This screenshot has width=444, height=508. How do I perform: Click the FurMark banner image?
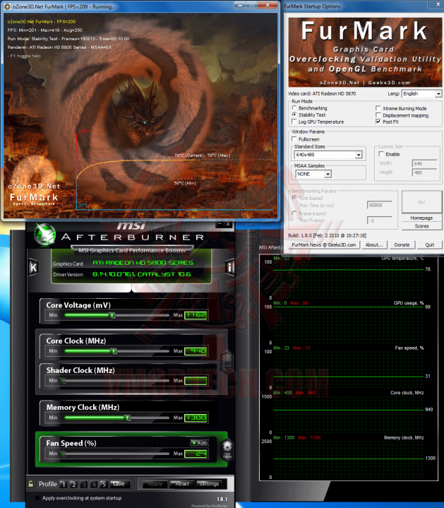(x=365, y=52)
